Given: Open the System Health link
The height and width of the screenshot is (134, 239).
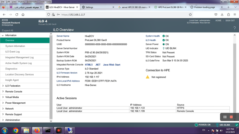Looking at the screenshot, I should (x=152, y=36).
